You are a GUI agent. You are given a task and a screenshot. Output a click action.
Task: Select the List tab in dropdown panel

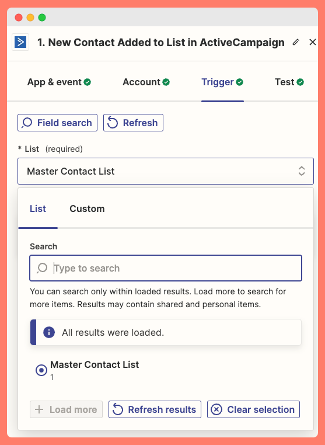(38, 208)
